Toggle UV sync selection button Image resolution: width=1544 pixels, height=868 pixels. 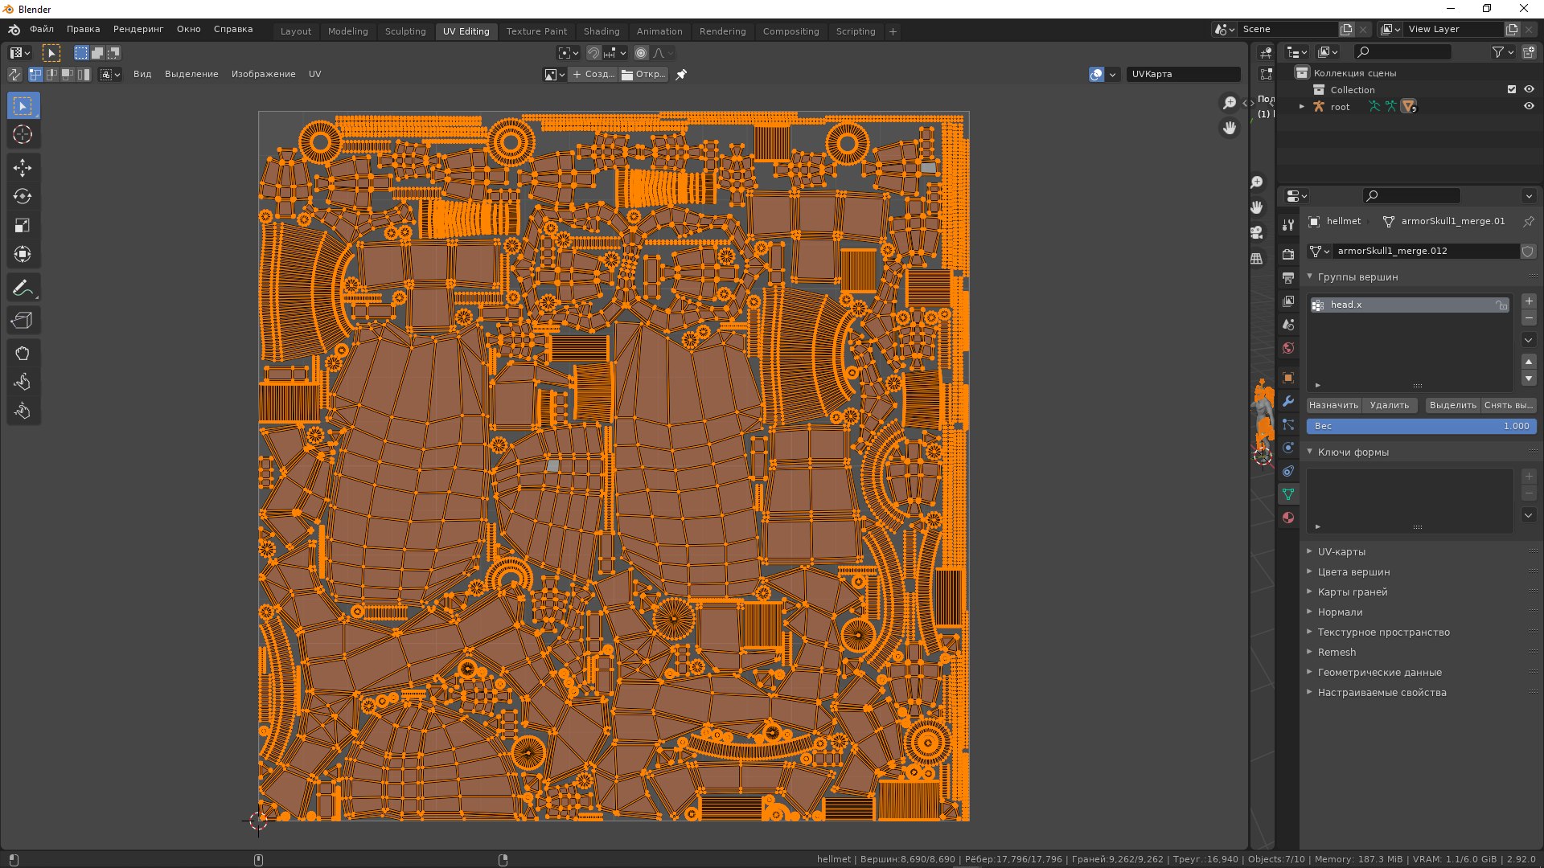pos(14,75)
